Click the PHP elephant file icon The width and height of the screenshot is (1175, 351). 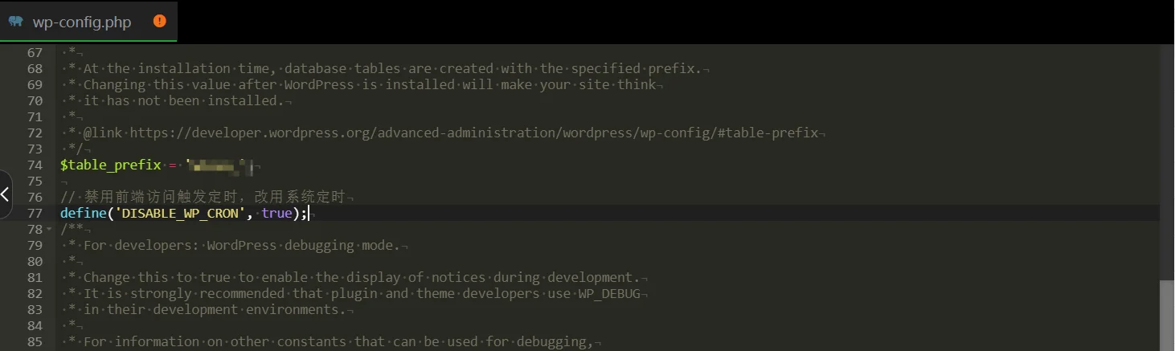point(15,21)
